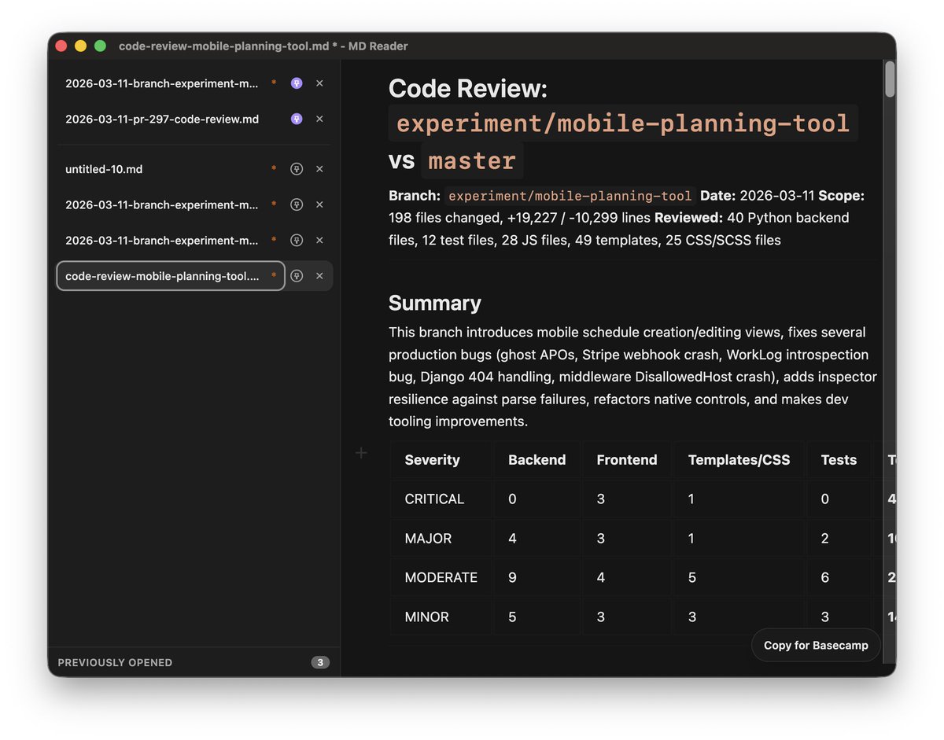Click the MODERATE row label
This screenshot has height=740, width=944.
(x=441, y=577)
